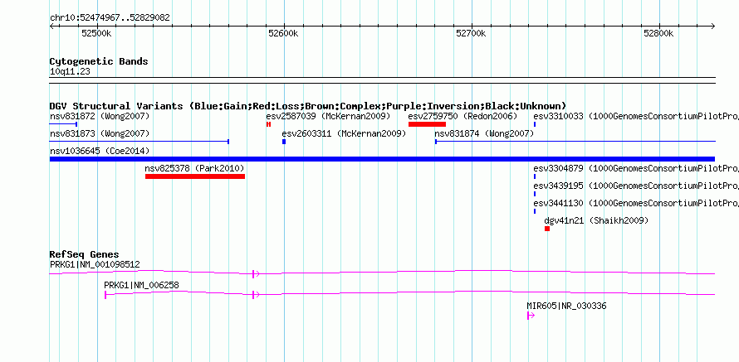This screenshot has width=739, height=362.
Task: Select the esv3310033 blue tick marker
Action: [x=535, y=124]
